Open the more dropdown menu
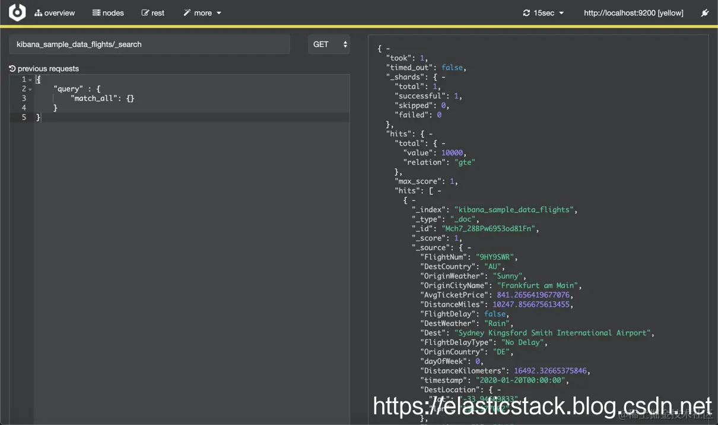This screenshot has width=718, height=425. pos(202,13)
